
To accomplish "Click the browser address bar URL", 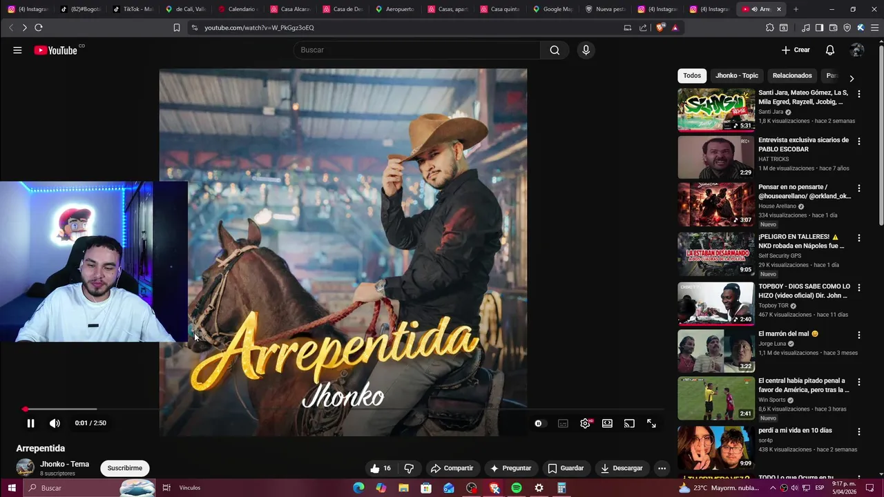I will click(x=259, y=28).
